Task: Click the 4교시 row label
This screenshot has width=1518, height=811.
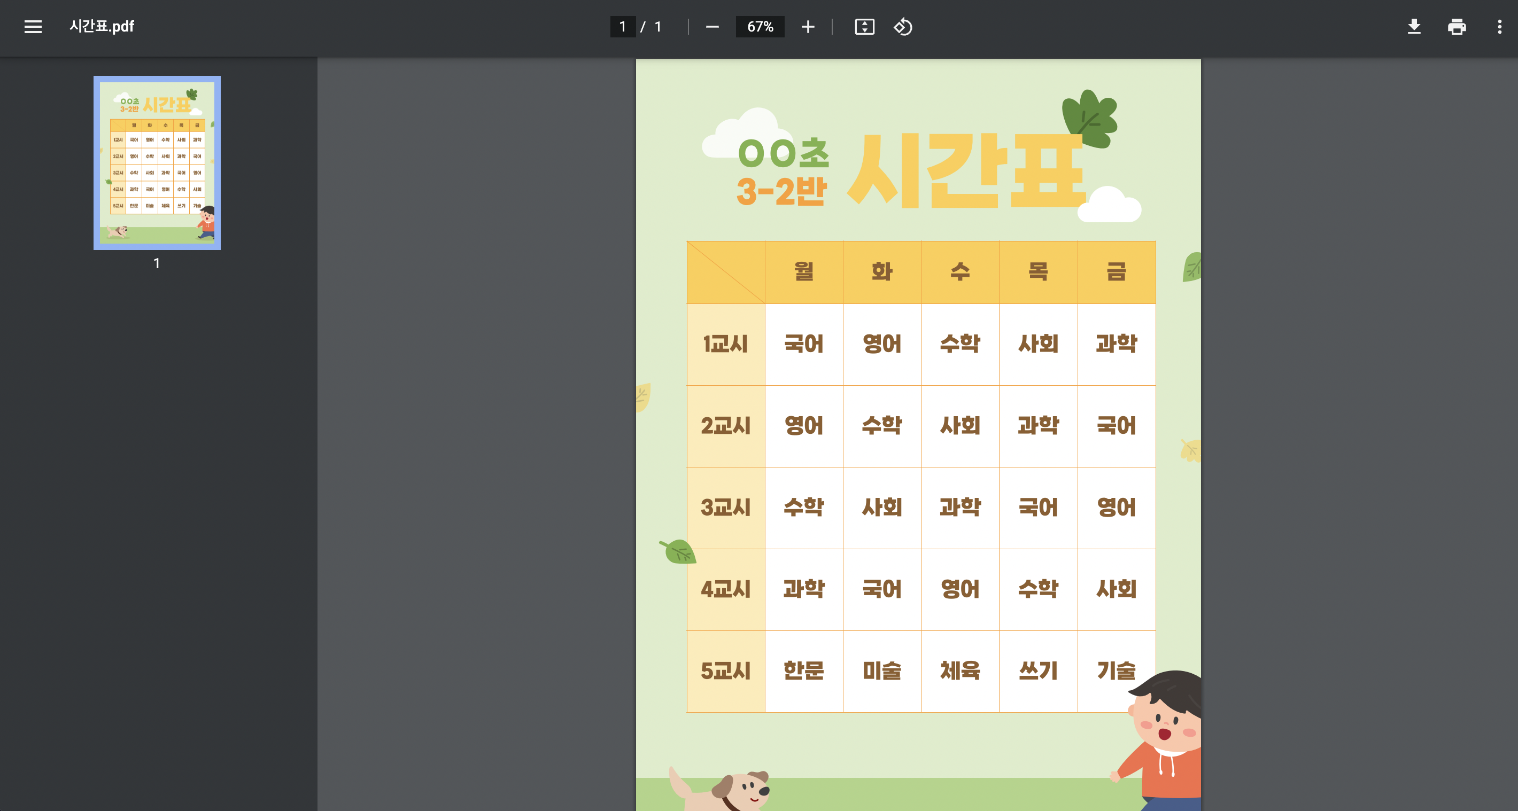Action: 725,589
